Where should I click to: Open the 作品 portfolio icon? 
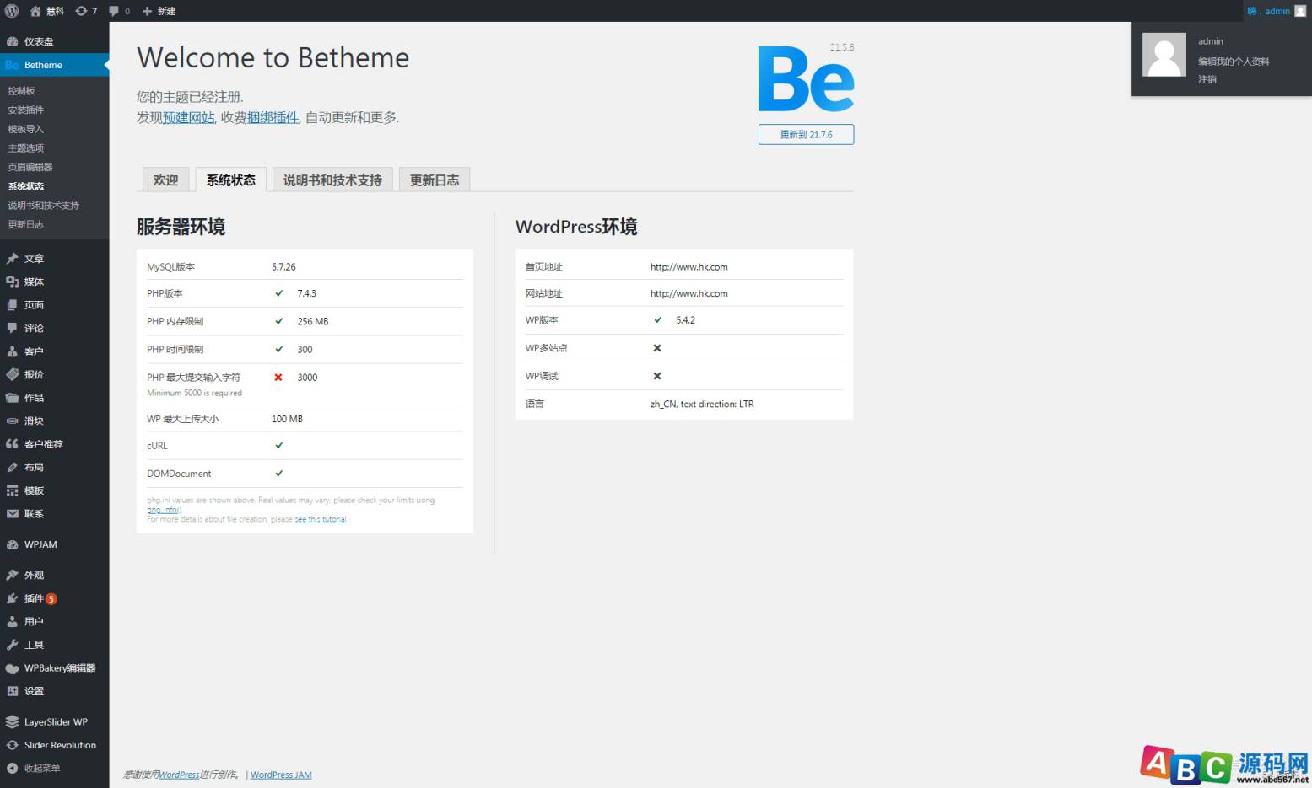(x=12, y=398)
